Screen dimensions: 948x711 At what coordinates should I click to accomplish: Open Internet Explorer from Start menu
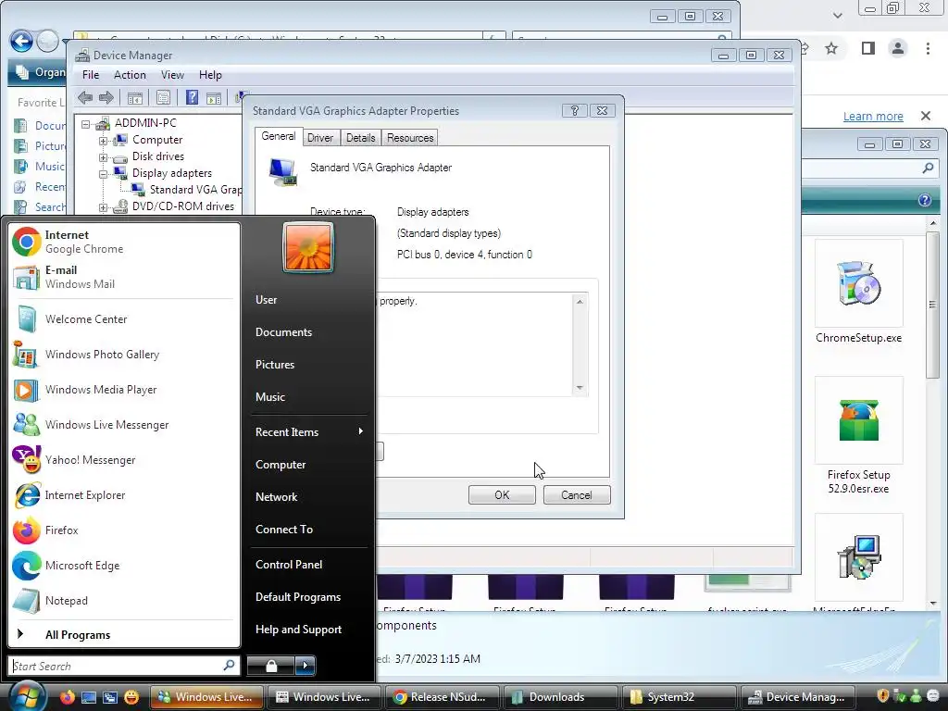point(124,494)
